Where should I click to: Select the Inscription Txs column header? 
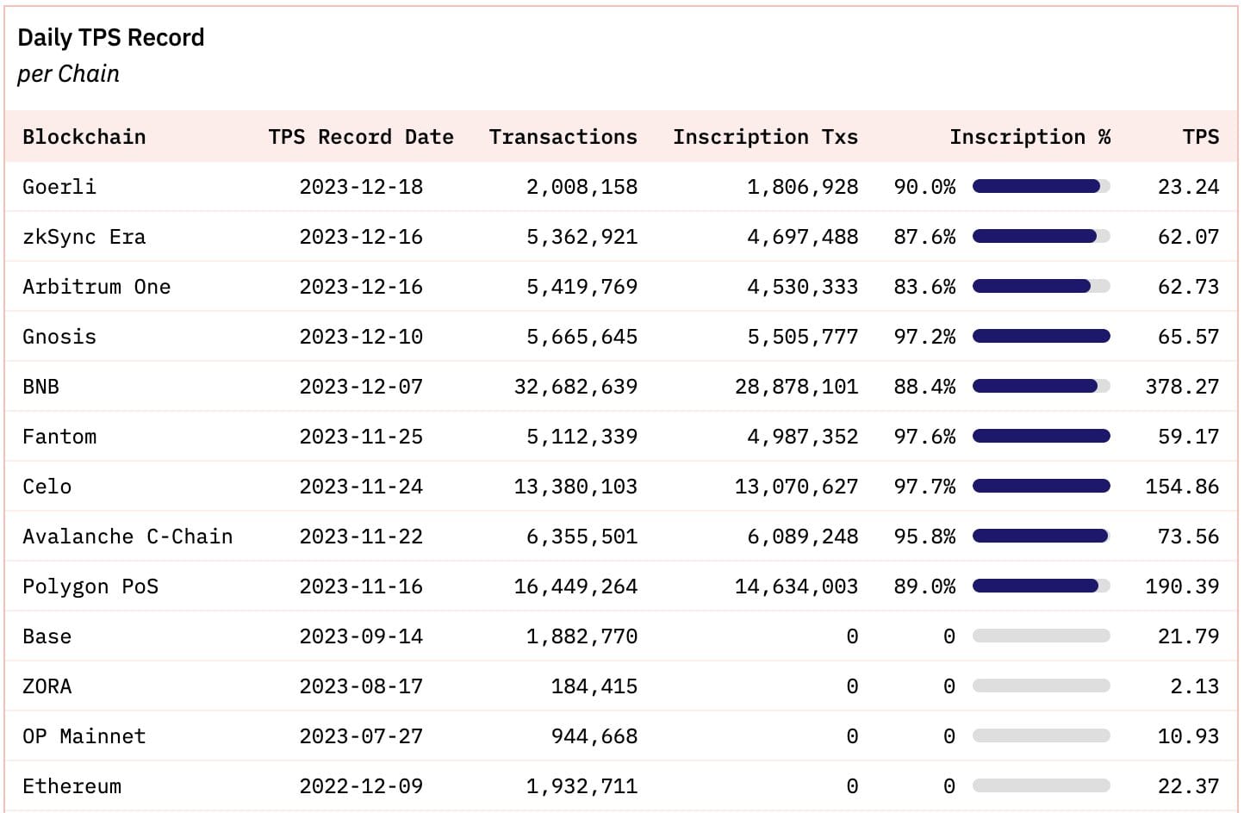click(765, 137)
